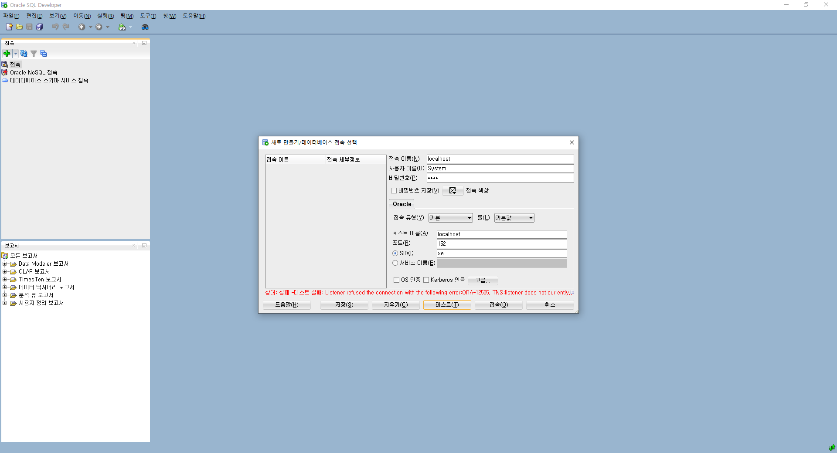Expand OLAP 보고서 node

point(4,271)
